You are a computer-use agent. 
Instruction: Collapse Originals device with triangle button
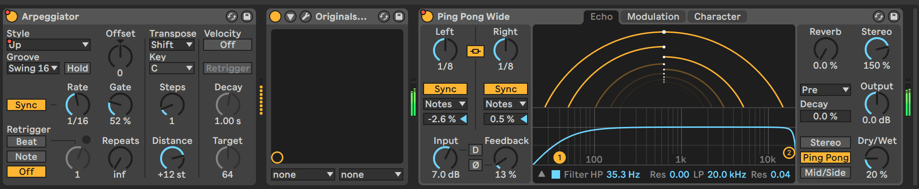coord(290,16)
